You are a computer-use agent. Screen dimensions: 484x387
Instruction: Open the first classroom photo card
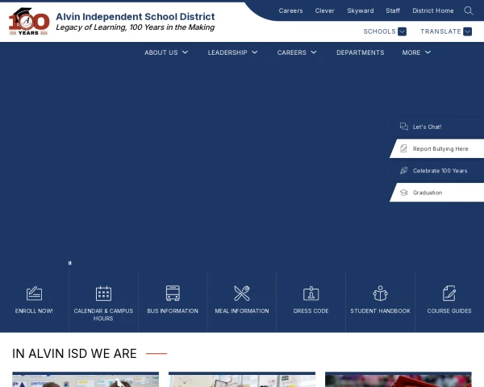coord(86,380)
